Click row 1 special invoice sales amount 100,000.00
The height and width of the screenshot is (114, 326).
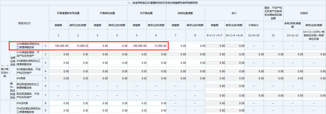click(x=59, y=46)
